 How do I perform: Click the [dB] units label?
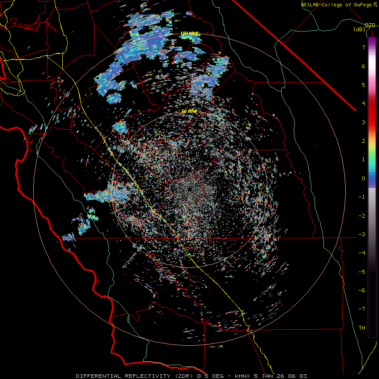coord(360,29)
